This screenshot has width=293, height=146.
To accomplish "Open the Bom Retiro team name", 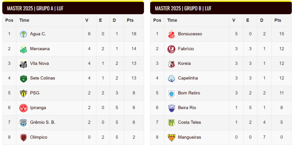I will pyautogui.click(x=189, y=93).
